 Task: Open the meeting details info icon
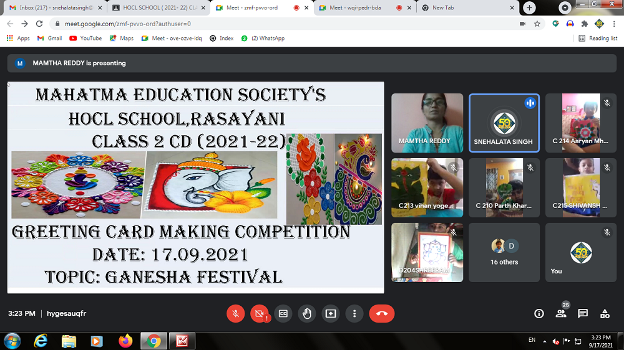tap(539, 314)
